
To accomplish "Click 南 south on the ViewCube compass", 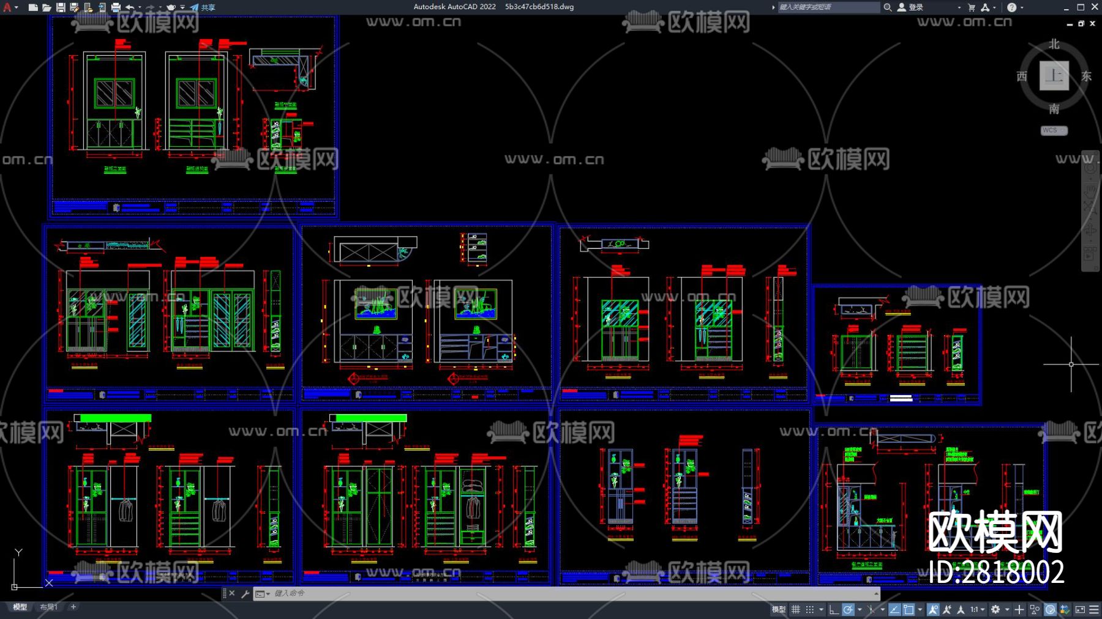I will coord(1054,109).
